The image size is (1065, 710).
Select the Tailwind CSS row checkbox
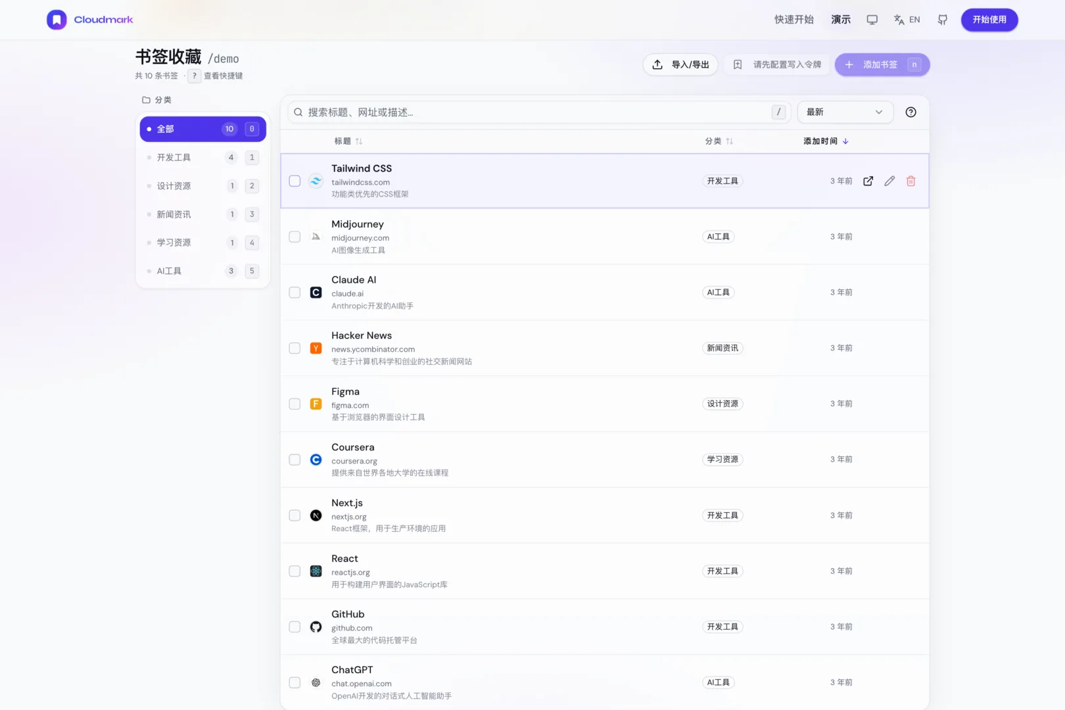coord(295,181)
